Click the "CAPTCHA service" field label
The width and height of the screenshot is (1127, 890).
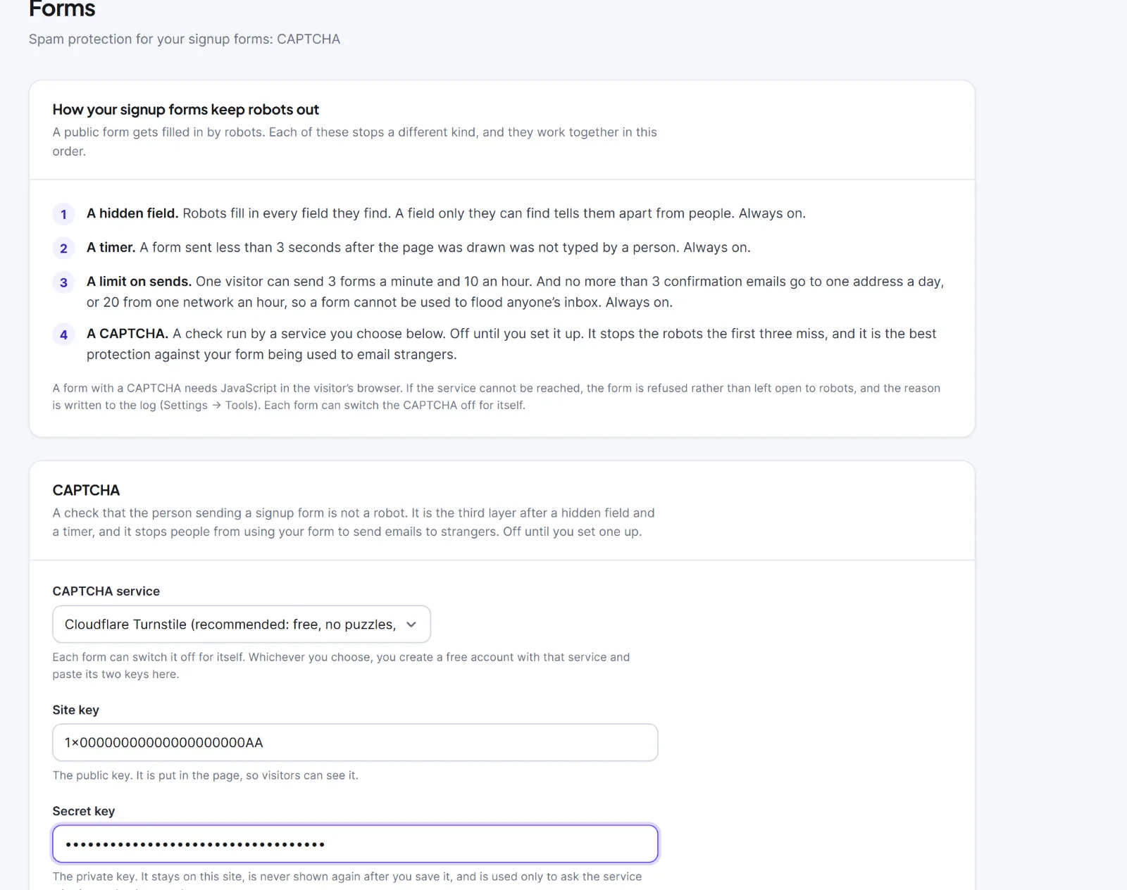106,591
